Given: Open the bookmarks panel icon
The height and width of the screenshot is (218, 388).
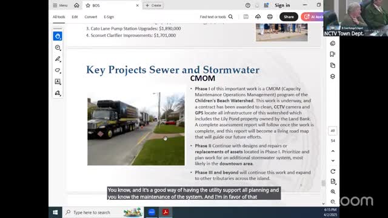Looking at the screenshot, I should click(x=333, y=54).
